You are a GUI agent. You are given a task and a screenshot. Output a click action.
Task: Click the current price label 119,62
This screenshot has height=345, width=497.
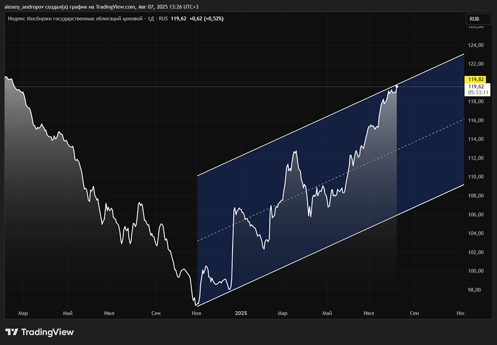pos(476,87)
